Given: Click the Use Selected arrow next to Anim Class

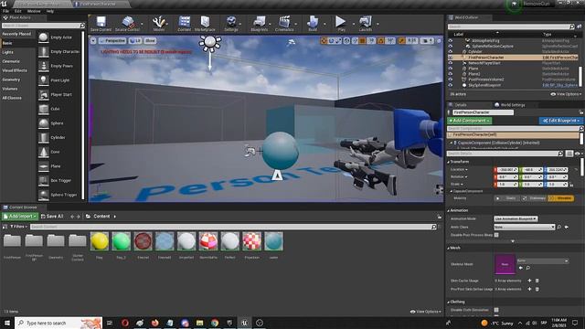Looking at the screenshot, I should [567, 227].
